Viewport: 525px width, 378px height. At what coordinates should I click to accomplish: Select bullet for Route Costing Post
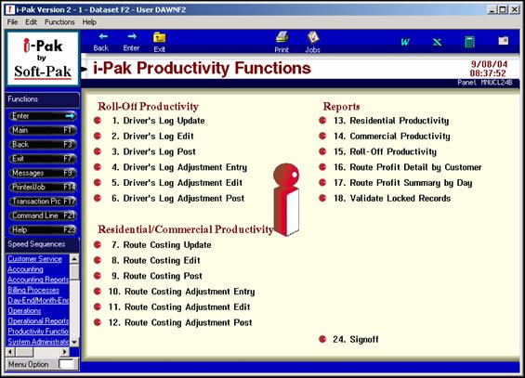coord(98,276)
